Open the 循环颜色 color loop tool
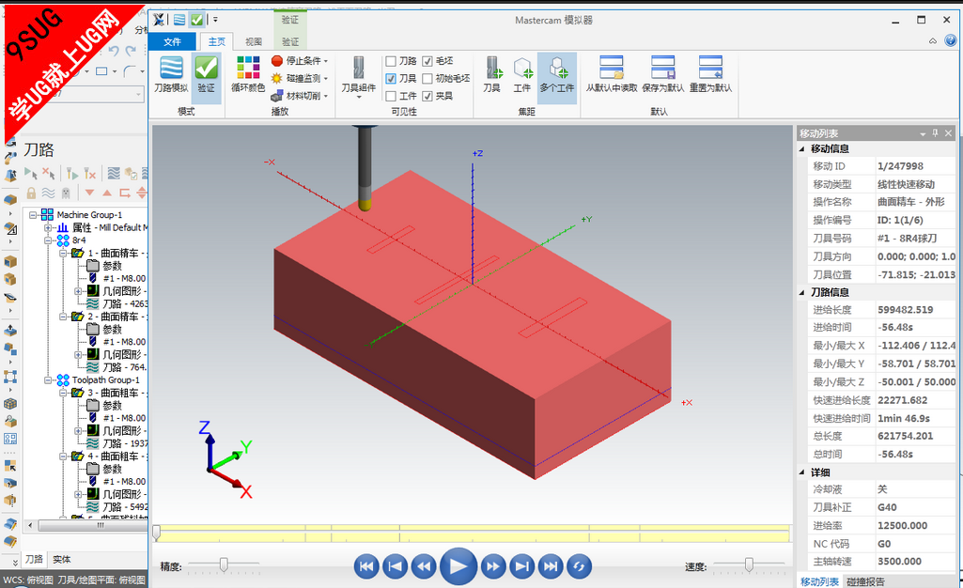The image size is (963, 588). [248, 74]
